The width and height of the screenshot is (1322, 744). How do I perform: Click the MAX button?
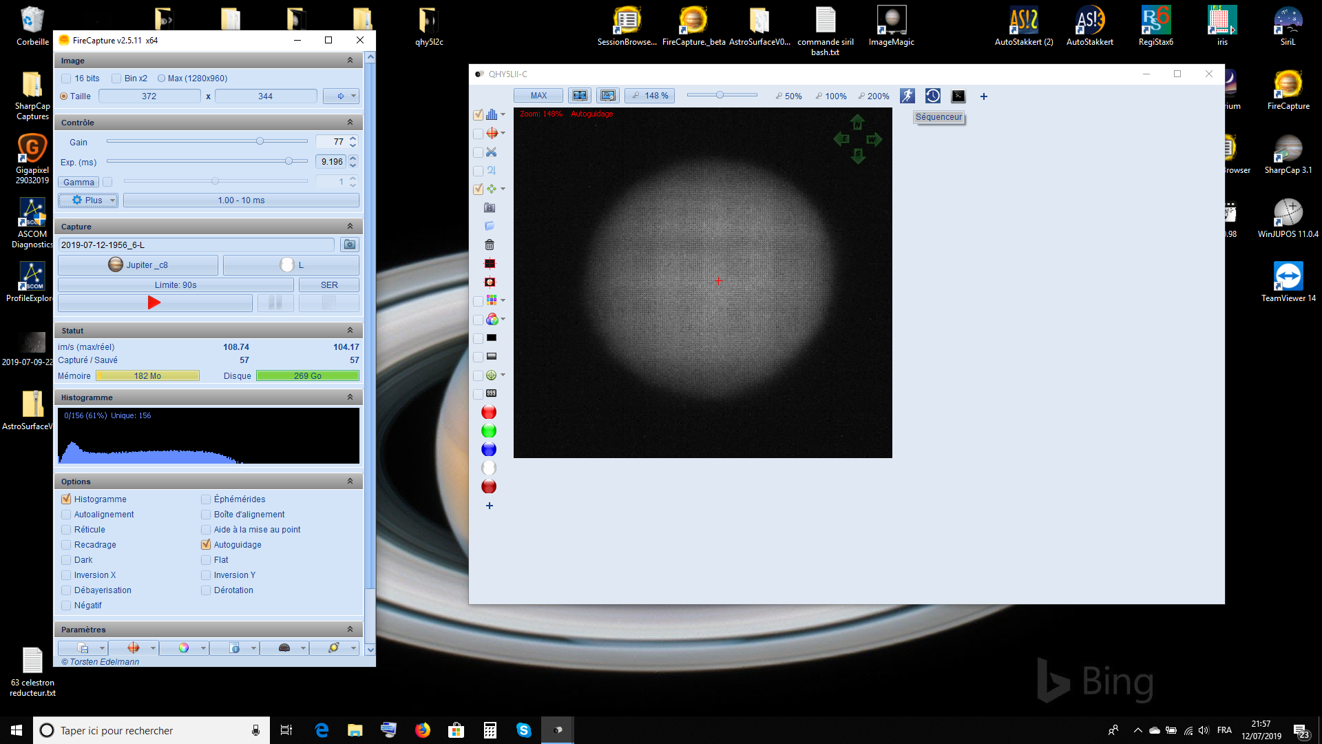click(538, 96)
